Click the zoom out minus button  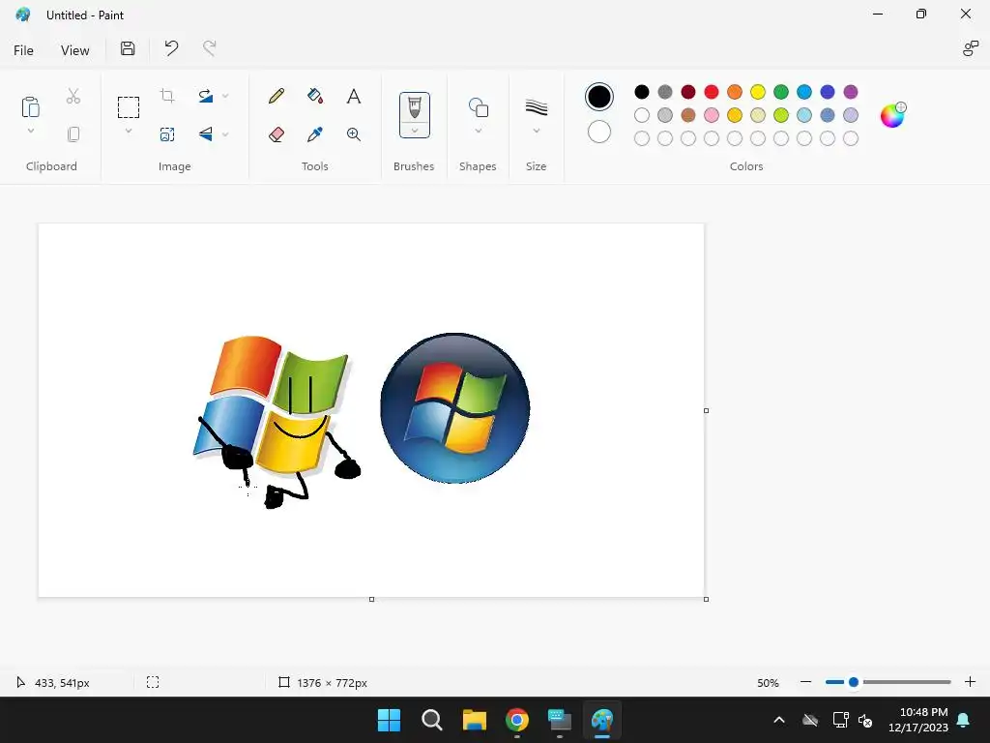click(805, 682)
